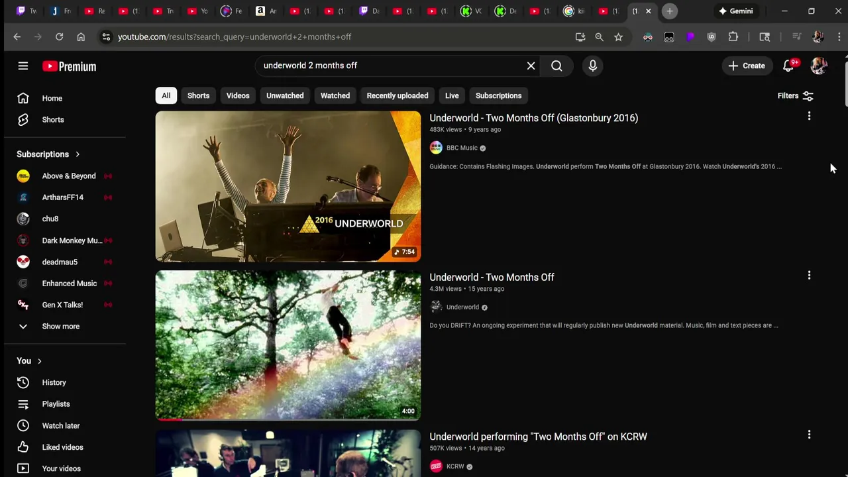This screenshot has height=477, width=848.
Task: Click the video title Underworld performing "Two Months Off" on KCRW
Action: [538, 437]
